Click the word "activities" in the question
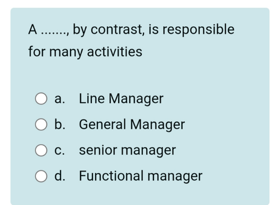Image resolution: width=280 pixels, height=205 pixels. [x=115, y=51]
